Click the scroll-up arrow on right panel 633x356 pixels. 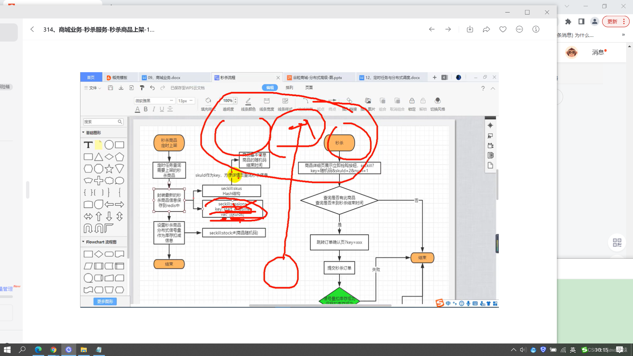click(x=629, y=46)
